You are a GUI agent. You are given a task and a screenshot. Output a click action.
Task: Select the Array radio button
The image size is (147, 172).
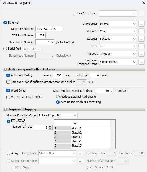click(8, 153)
